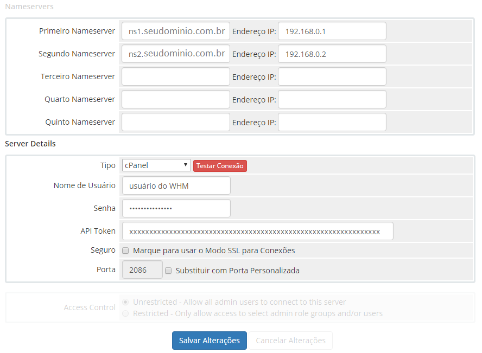The width and height of the screenshot is (482, 353).
Task: Open the Tipo dropdown showing cPanel
Action: [x=156, y=165]
